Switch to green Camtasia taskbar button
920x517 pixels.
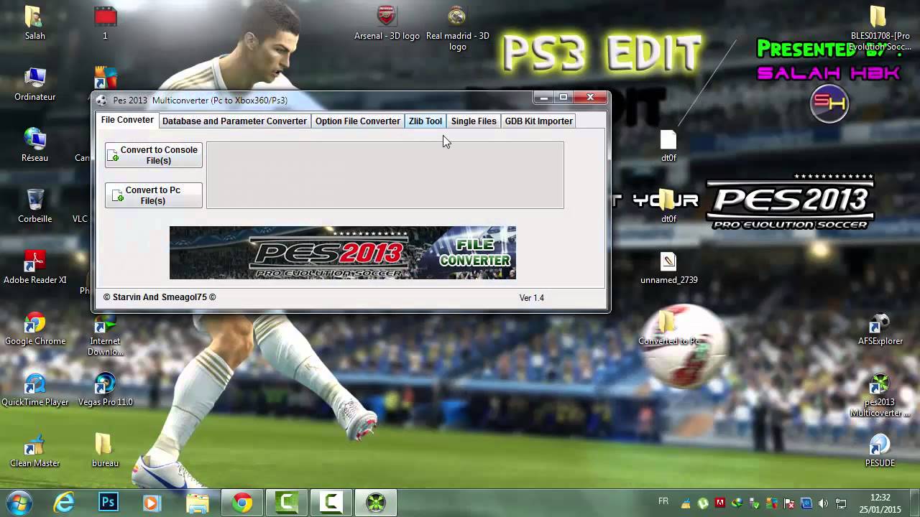pyautogui.click(x=287, y=503)
